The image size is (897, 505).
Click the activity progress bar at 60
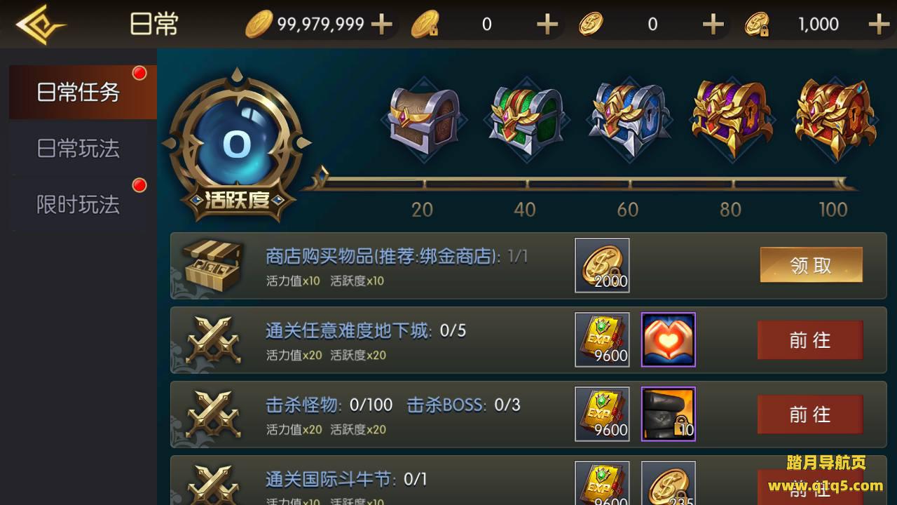coord(629,184)
